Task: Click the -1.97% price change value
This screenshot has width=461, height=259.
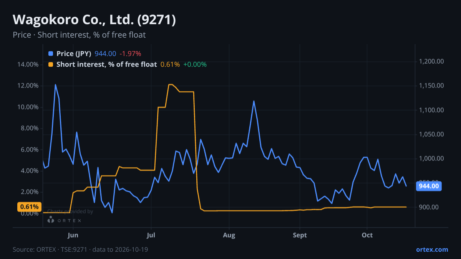Action: [130, 54]
